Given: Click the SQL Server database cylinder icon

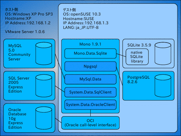Looking at the screenshot, I should click(x=44, y=86).
